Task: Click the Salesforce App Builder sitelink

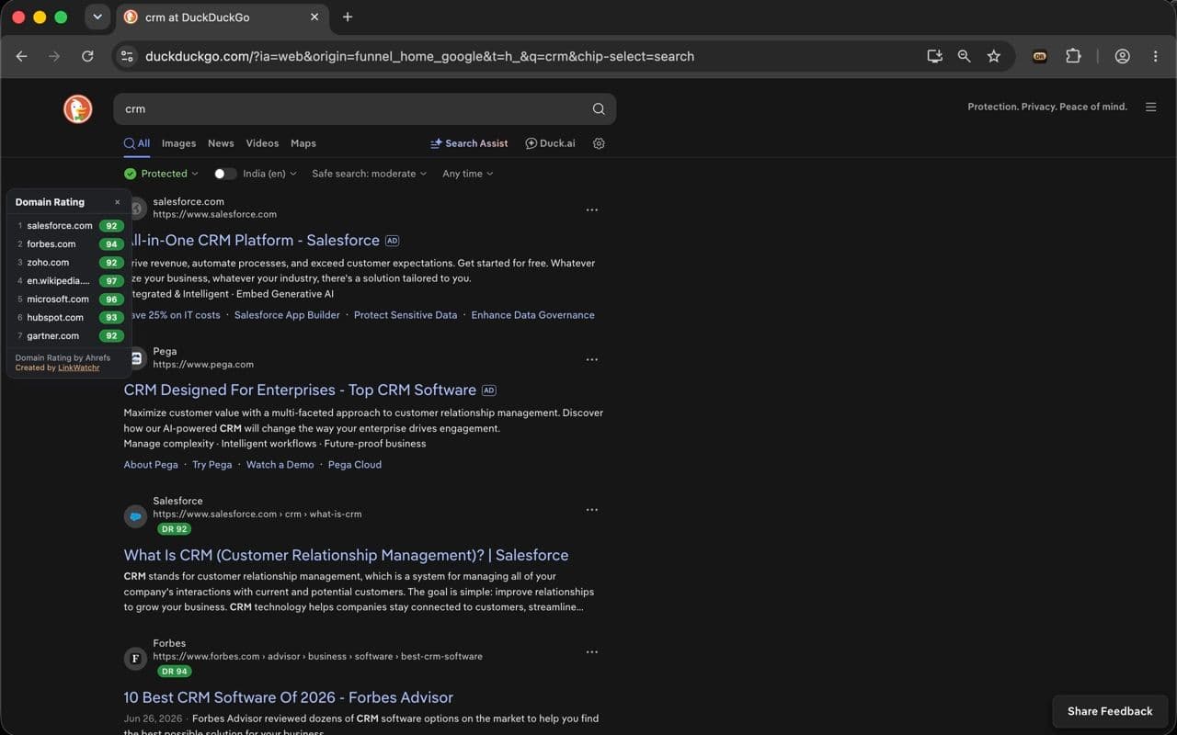Action: point(287,315)
